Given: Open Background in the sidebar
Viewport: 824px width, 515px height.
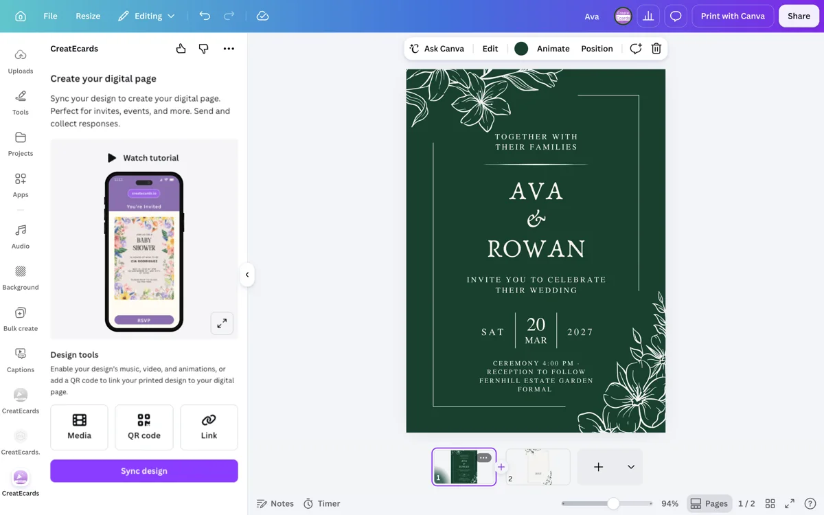Looking at the screenshot, I should pos(21,277).
